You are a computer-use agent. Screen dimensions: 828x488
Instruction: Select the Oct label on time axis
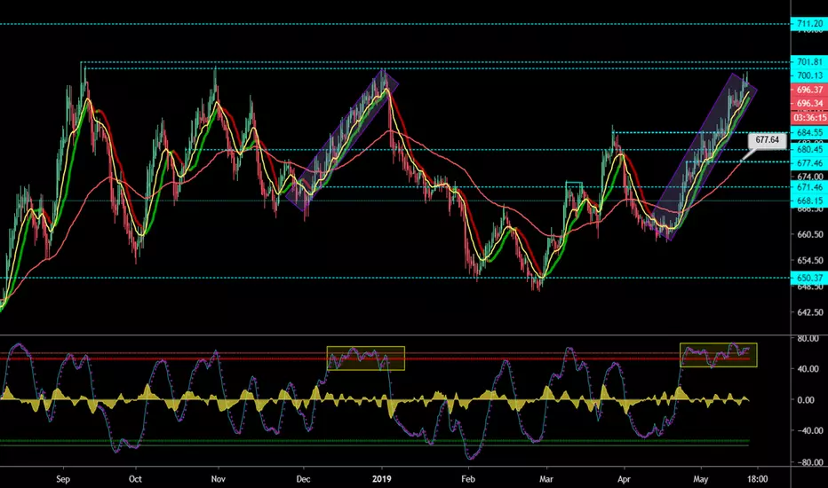[136, 479]
